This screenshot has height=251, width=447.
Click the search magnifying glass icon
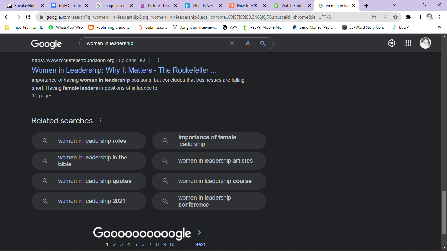coord(263,43)
